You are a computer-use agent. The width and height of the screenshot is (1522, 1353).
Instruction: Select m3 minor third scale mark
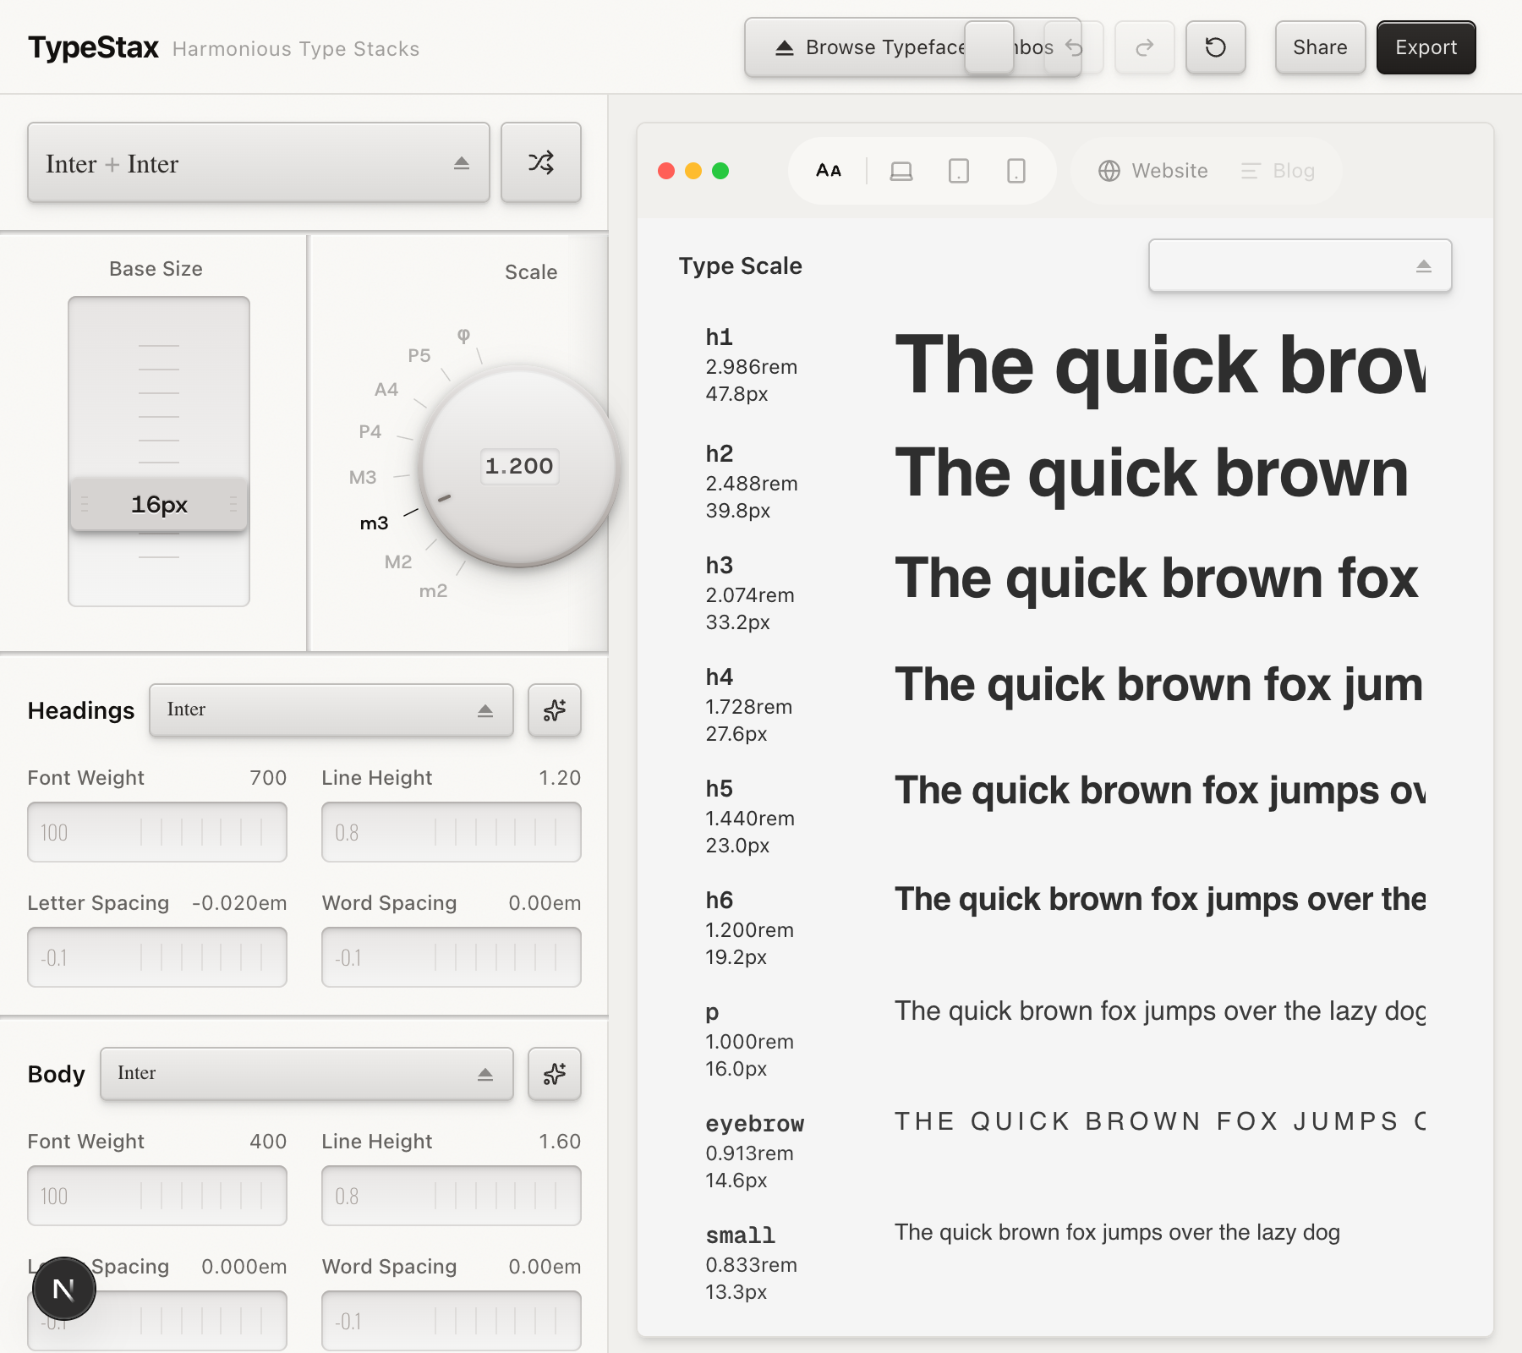375,523
